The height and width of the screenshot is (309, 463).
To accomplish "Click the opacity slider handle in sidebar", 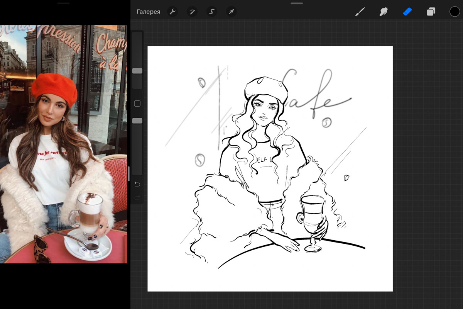I will [137, 121].
